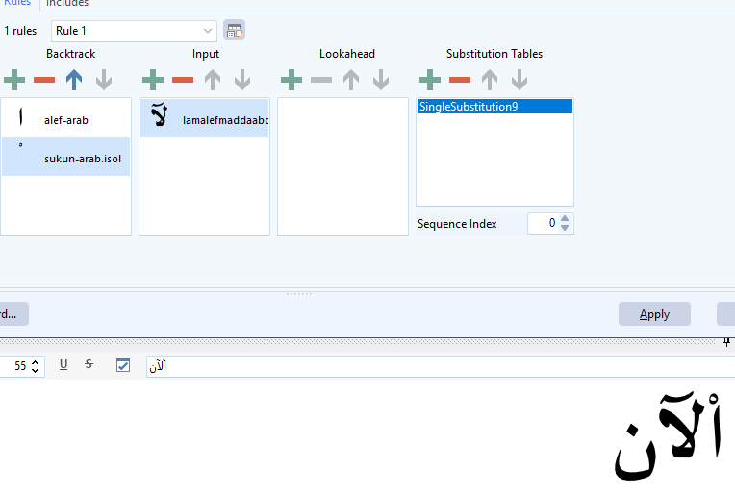Click the Apply button
Viewport: 735px width, 494px height.
coord(654,314)
